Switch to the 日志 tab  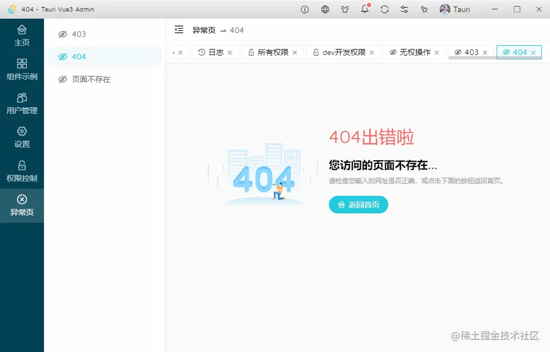(x=216, y=52)
